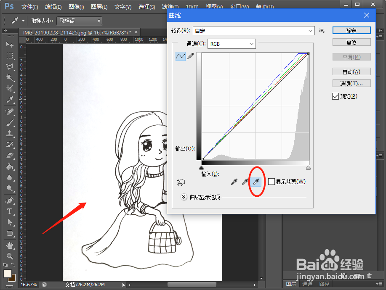Screen dimensions: 386x290
Task: Switch to the 路径 panel tab
Action: pyautogui.click(x=324, y=284)
